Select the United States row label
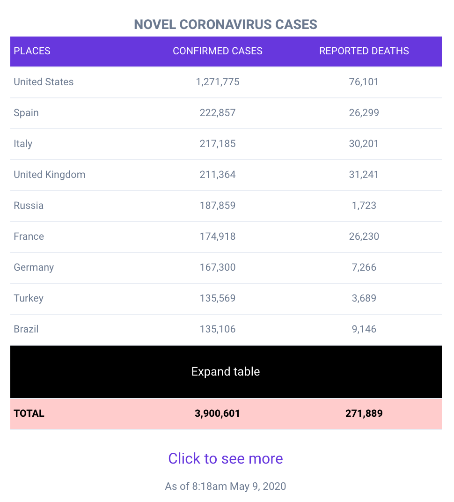The height and width of the screenshot is (502, 454). click(x=44, y=82)
